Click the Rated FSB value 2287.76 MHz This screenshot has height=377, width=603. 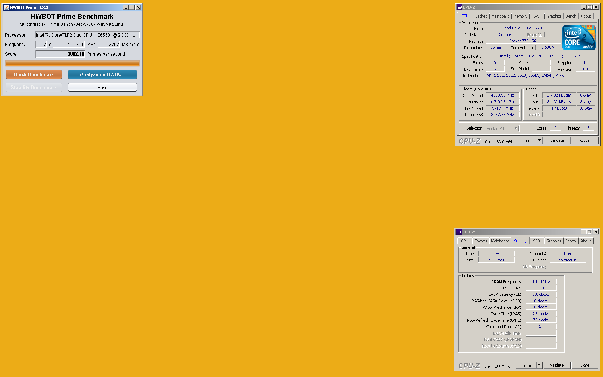click(502, 115)
